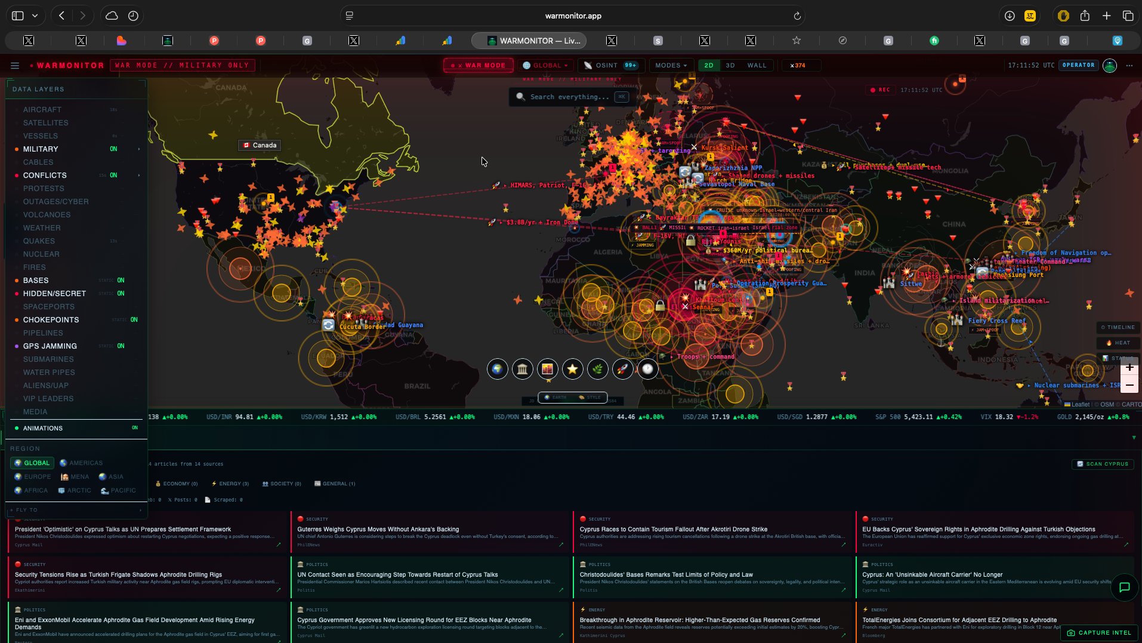
Task: Click the SCAN CYPRUS button
Action: (1103, 463)
